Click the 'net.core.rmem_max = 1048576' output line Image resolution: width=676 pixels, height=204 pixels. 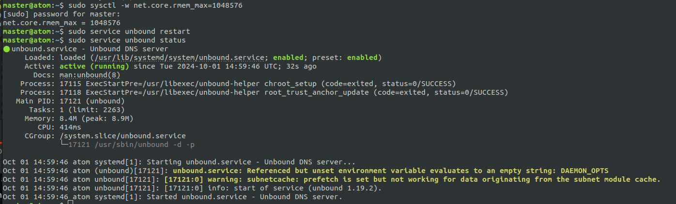(x=61, y=23)
